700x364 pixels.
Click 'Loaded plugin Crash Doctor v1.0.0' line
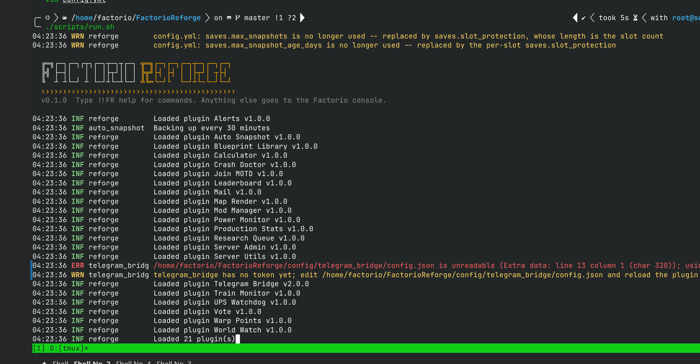point(224,165)
